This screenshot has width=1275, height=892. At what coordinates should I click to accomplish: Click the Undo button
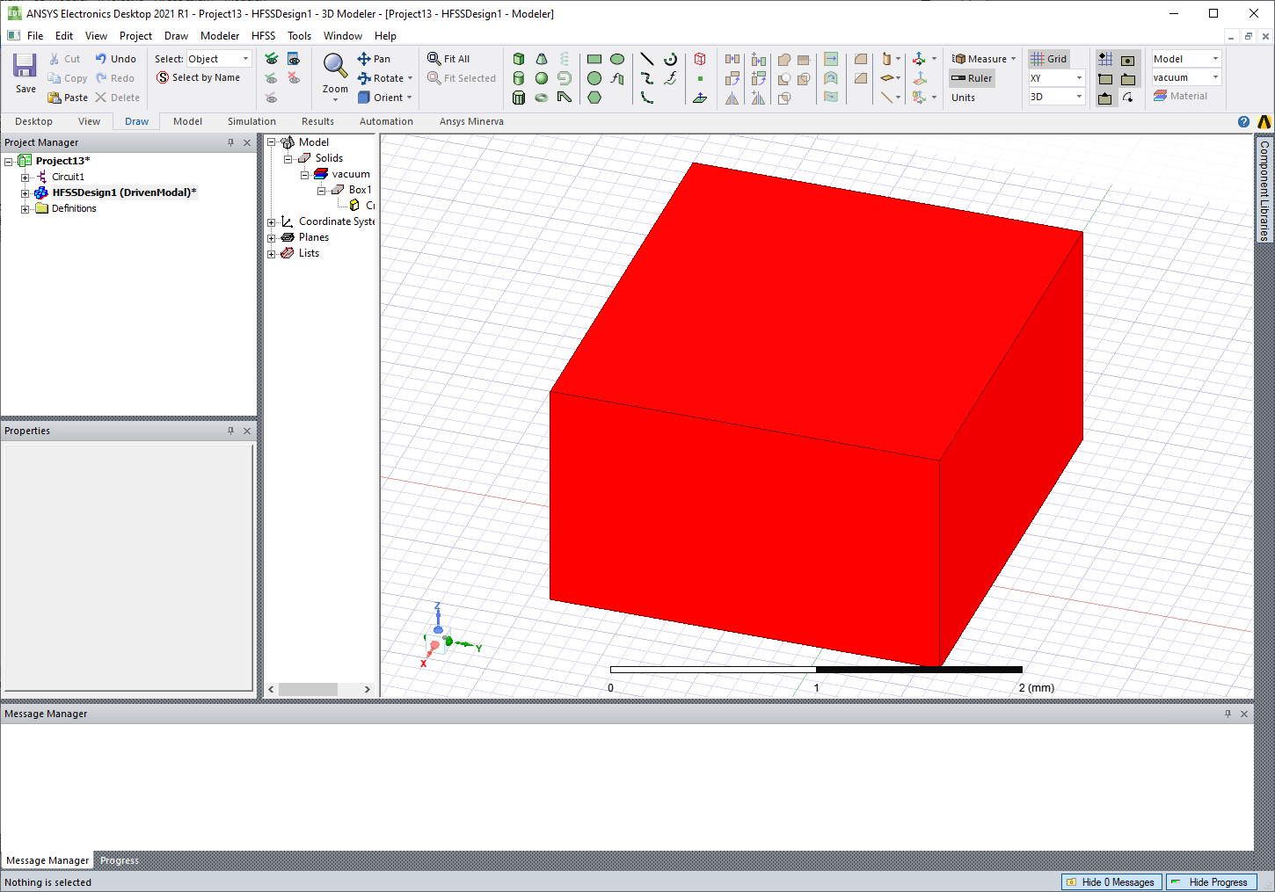tap(115, 59)
